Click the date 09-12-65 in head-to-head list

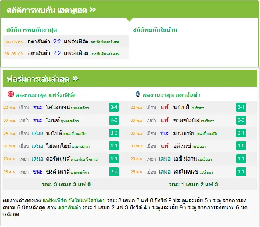click(14, 42)
